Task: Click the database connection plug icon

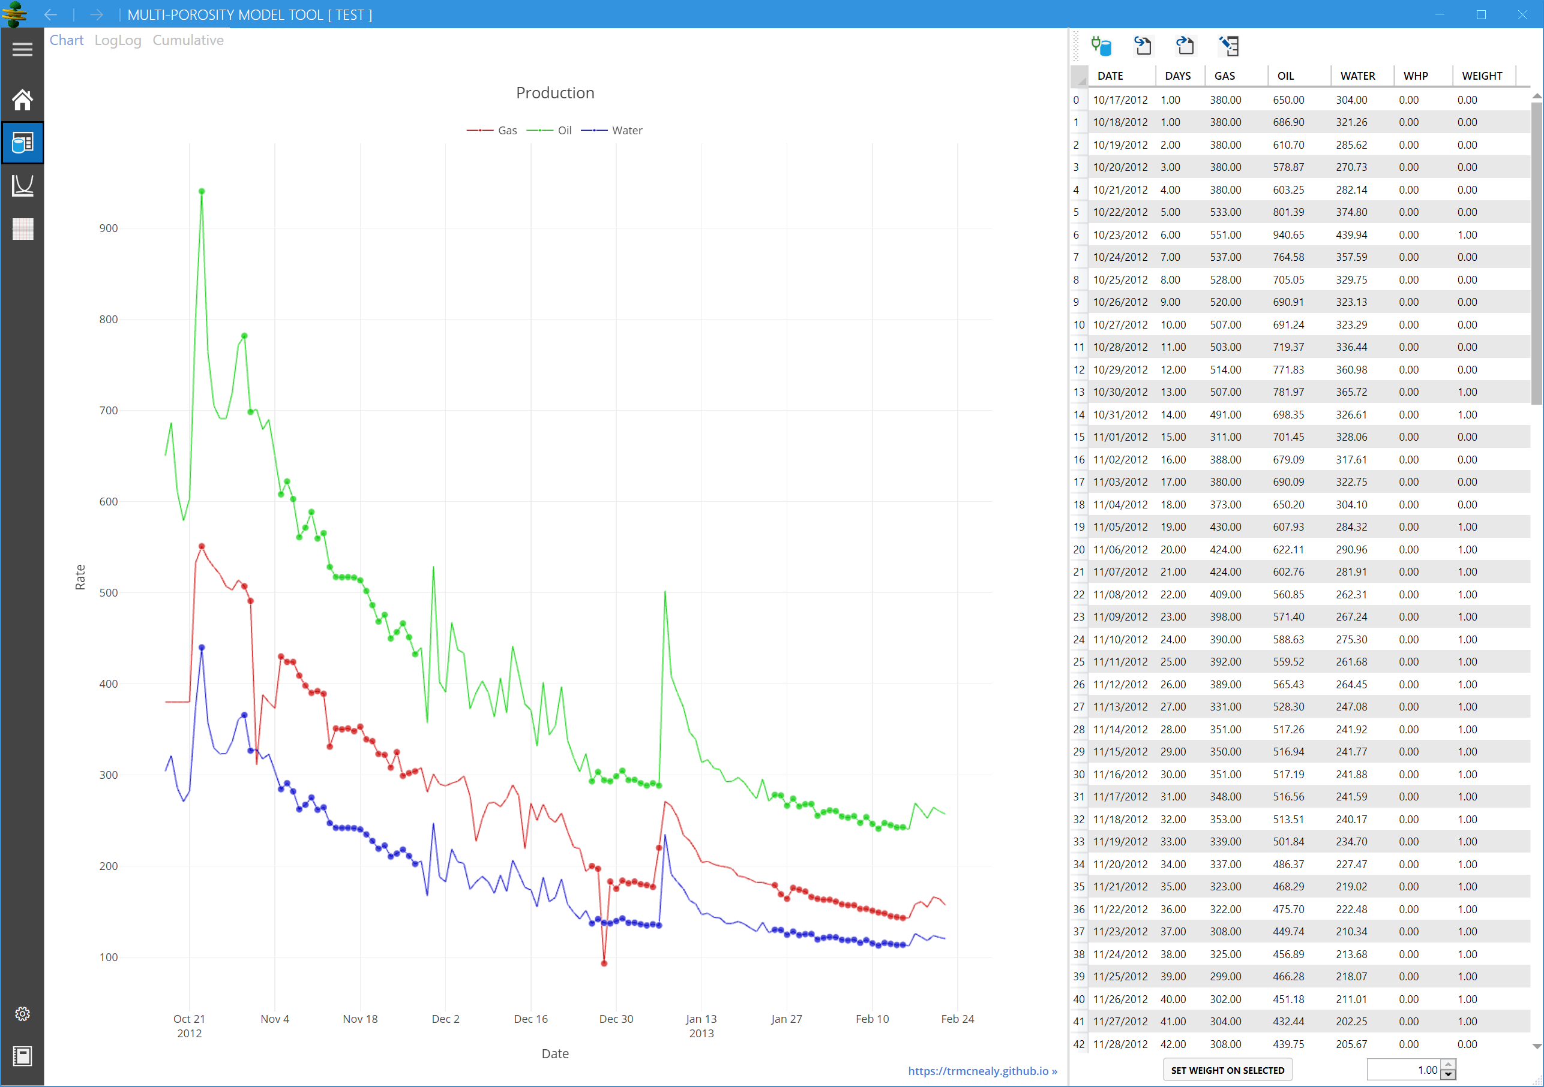Action: (x=1101, y=46)
